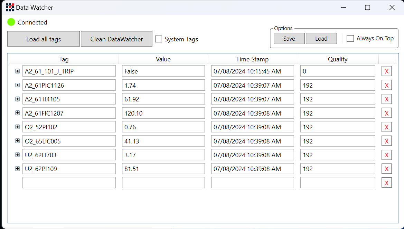Save the current options configuration
The width and height of the screenshot is (404, 229).
click(289, 39)
